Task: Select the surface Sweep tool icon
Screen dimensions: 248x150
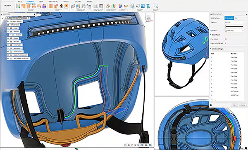Action: (x=34, y=6)
